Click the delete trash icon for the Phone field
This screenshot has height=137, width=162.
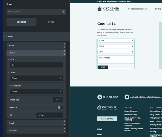[65, 54]
